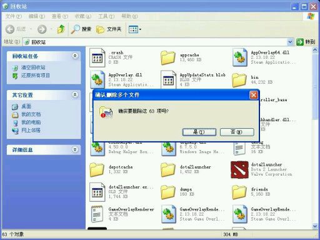This screenshot has height=240, width=320.
Task: Collapse the 其它位置 panel chevron
Action: [x=75, y=95]
